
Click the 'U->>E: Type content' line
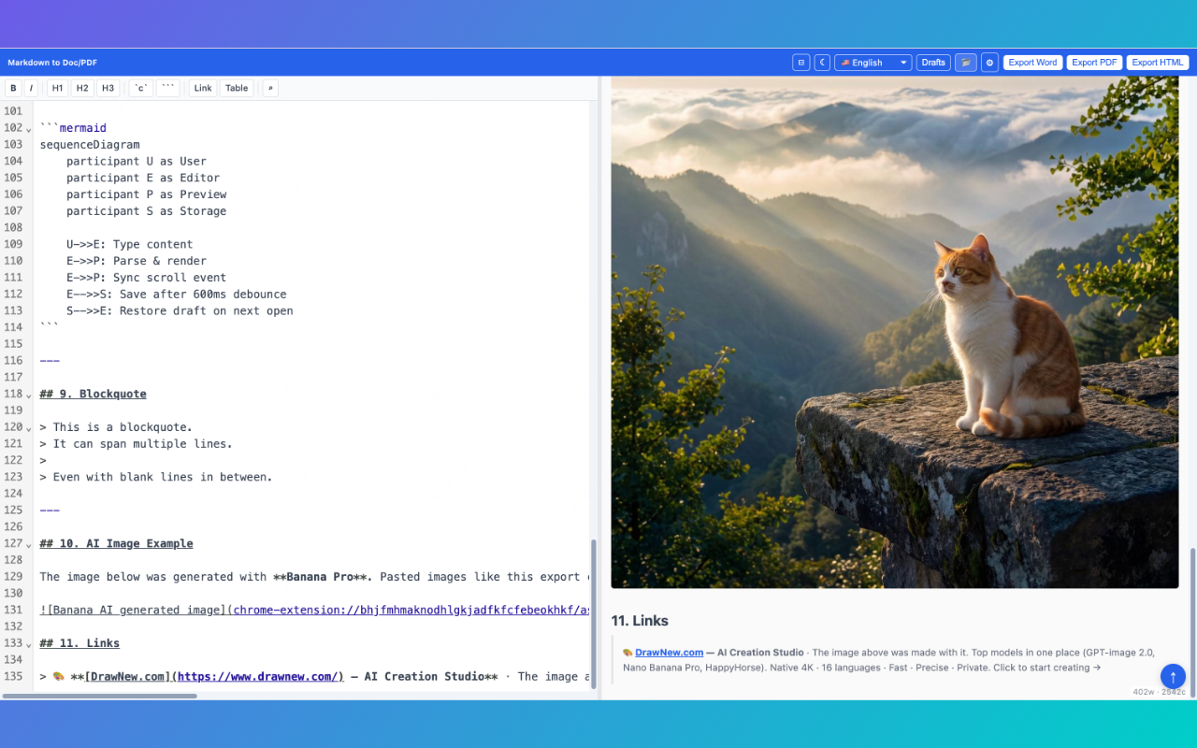(x=130, y=245)
